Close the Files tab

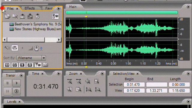click(x=17, y=9)
